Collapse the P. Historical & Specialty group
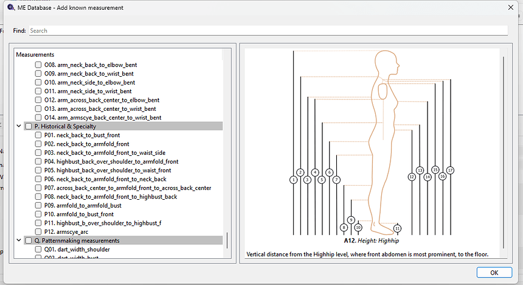 coord(18,126)
